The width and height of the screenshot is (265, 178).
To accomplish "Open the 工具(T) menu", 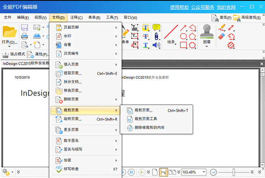I will point(112,17).
